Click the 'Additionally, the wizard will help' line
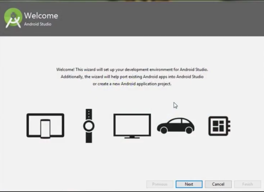Image resolution: width=264 pixels, height=192 pixels. (132, 77)
